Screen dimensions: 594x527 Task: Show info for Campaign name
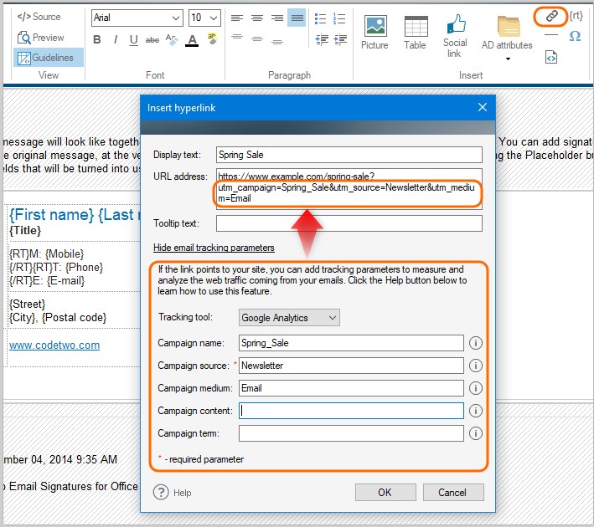pos(475,343)
